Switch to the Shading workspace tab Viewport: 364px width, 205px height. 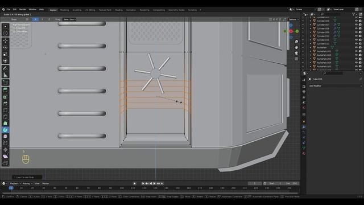click(119, 10)
